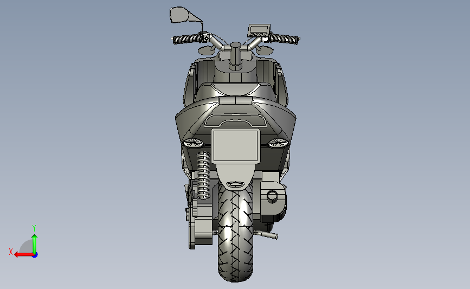Select the central steering column cap
Viewport: 470px width, 289px height.
coord(236,46)
